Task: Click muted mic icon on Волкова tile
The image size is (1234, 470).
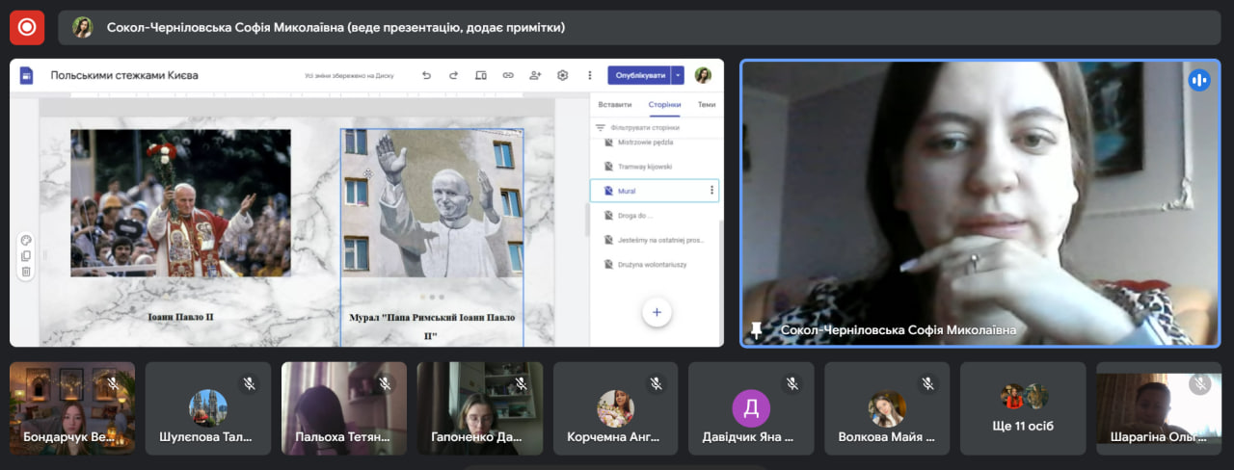Action: pos(928,383)
